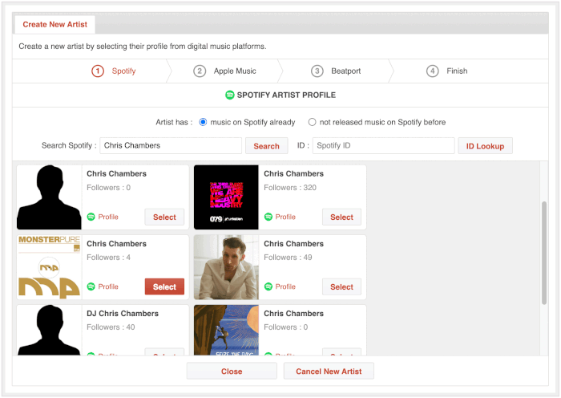
Task: Click Spotify icon on 320 followers card
Action: [268, 217]
